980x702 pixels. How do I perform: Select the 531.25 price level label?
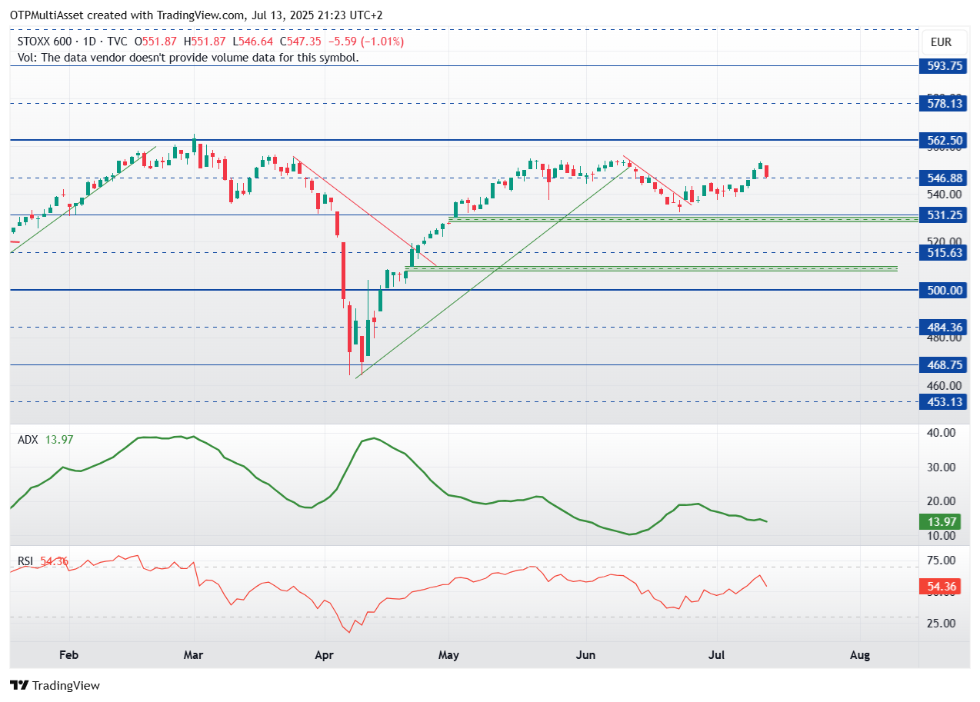942,215
